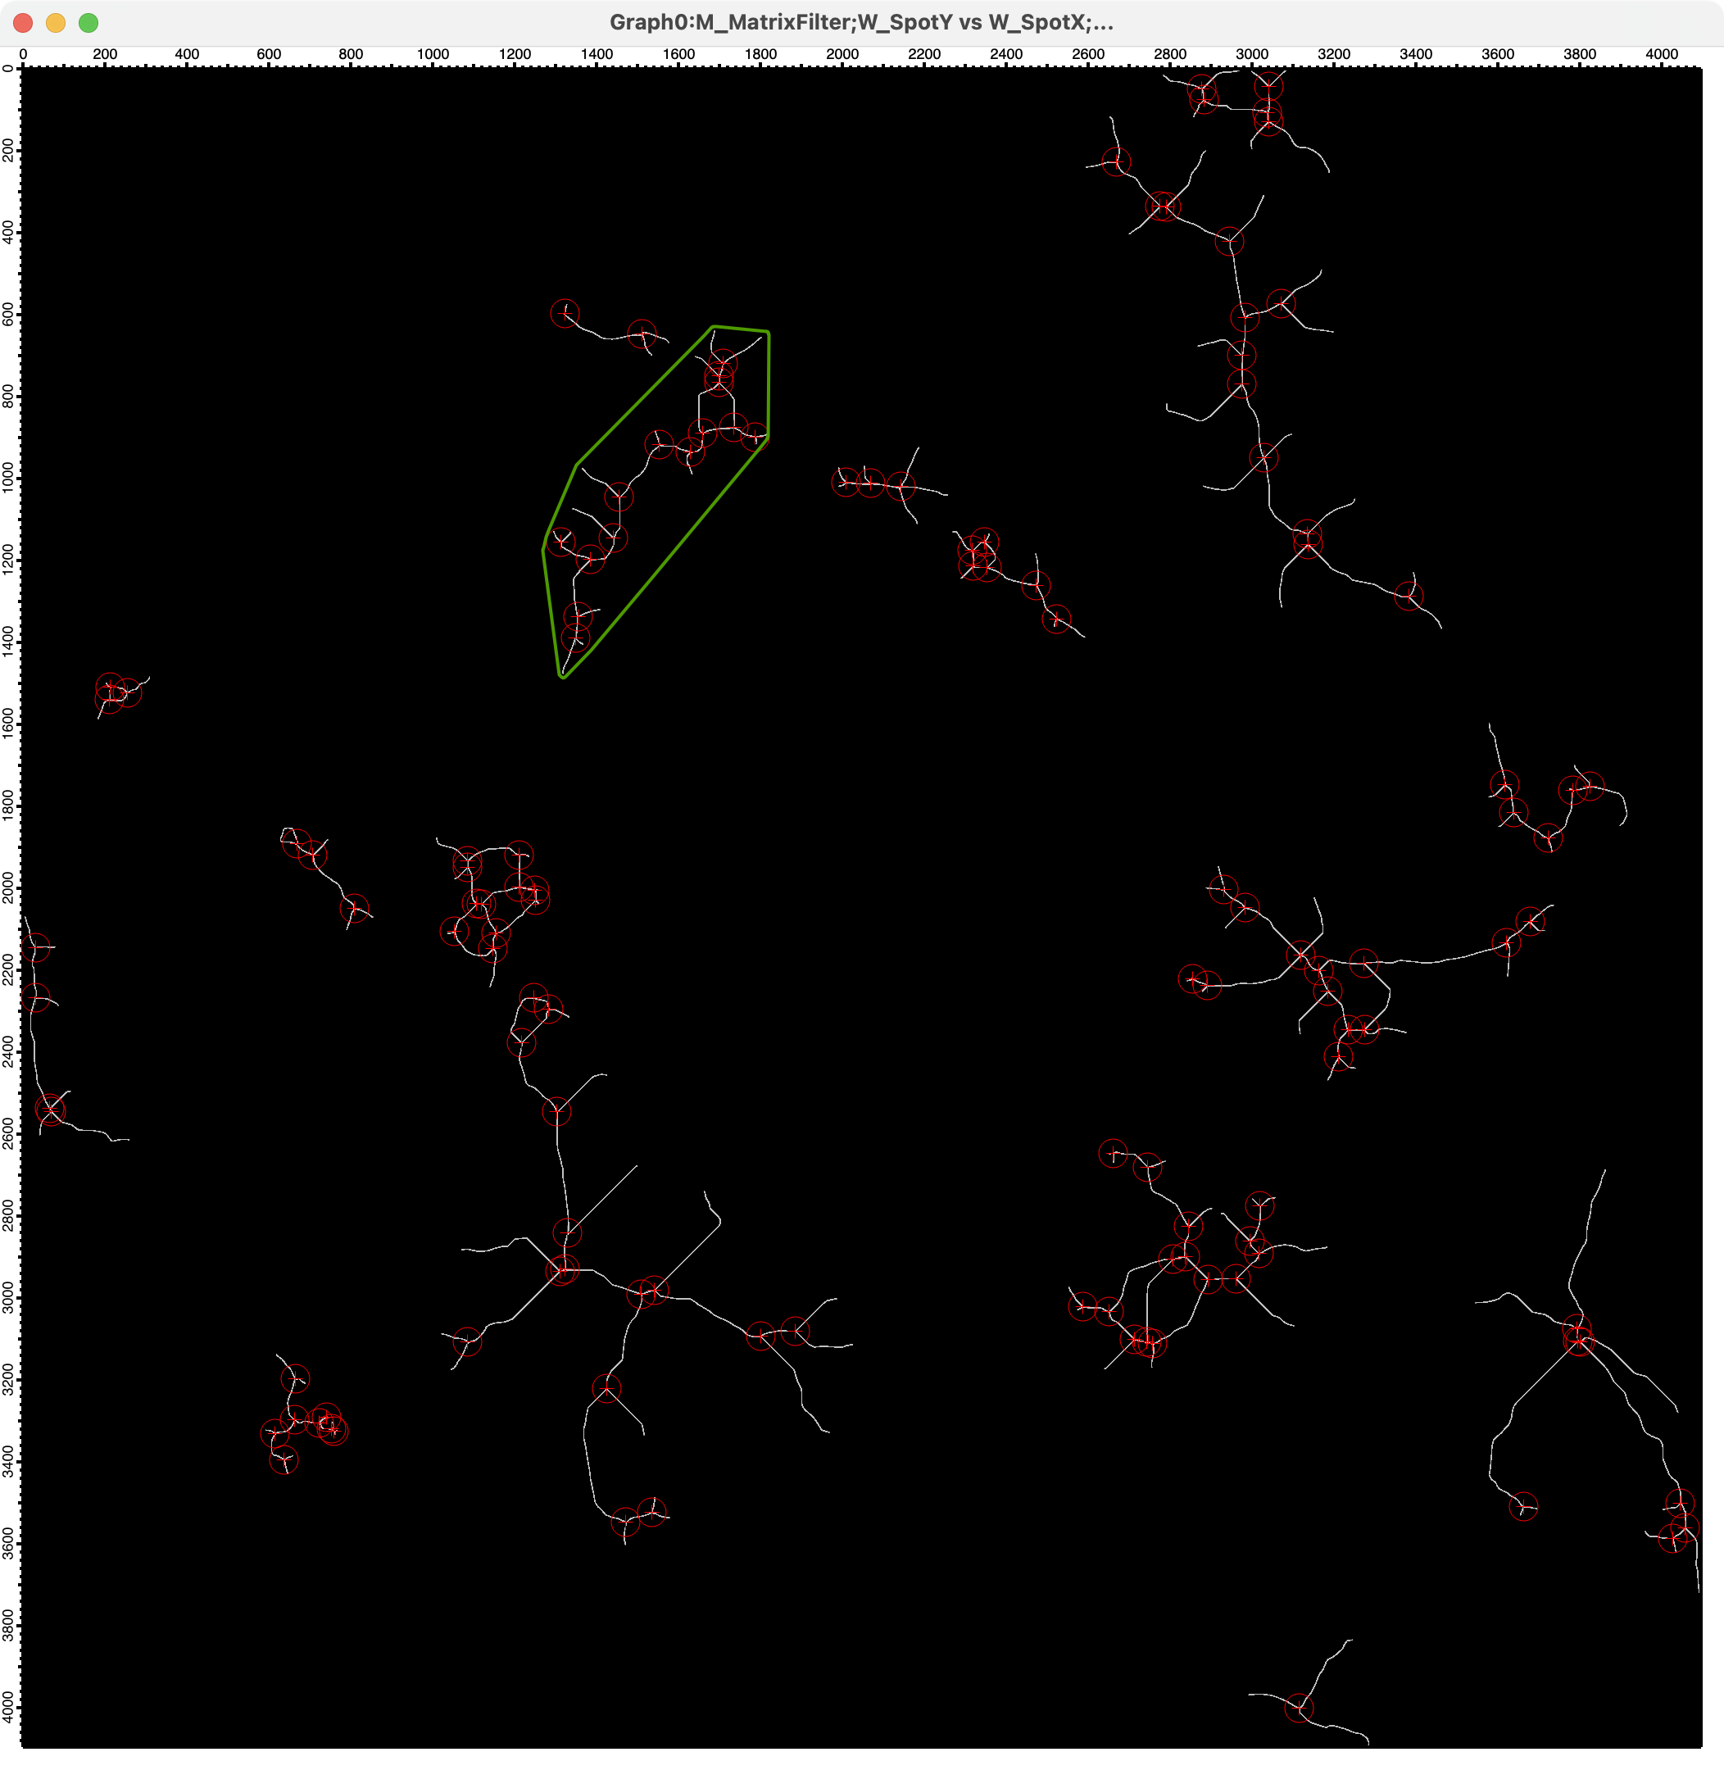Close the Graph0 window with the red button
This screenshot has height=1770, width=1724.
(x=24, y=23)
